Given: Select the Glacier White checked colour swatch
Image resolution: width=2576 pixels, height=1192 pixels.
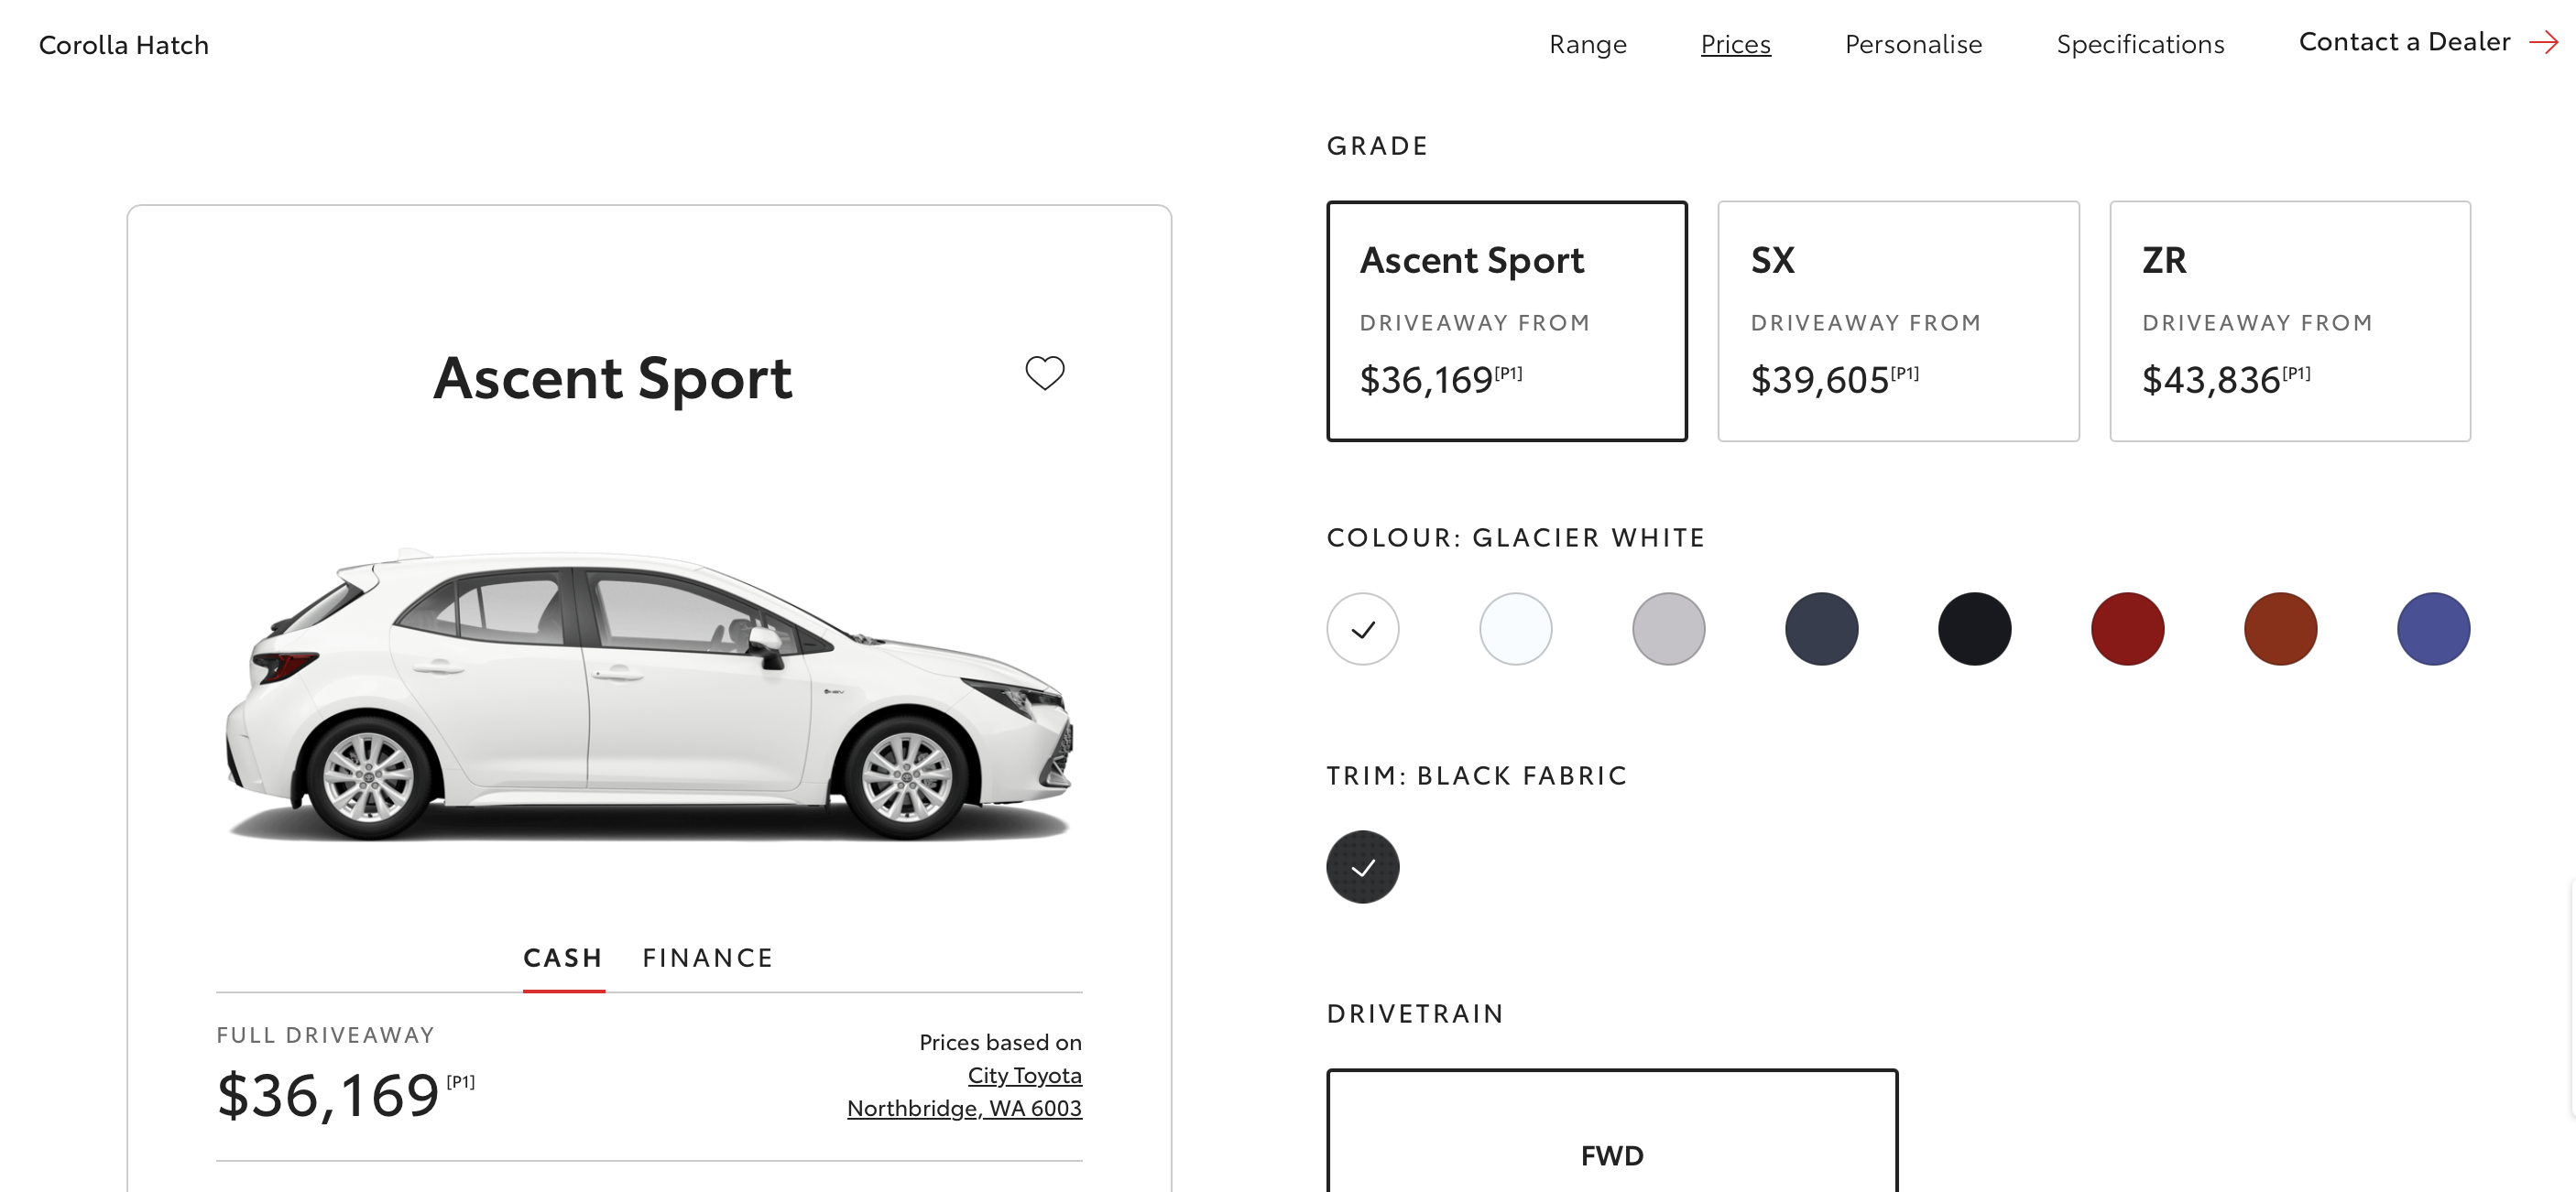Looking at the screenshot, I should click(1362, 628).
